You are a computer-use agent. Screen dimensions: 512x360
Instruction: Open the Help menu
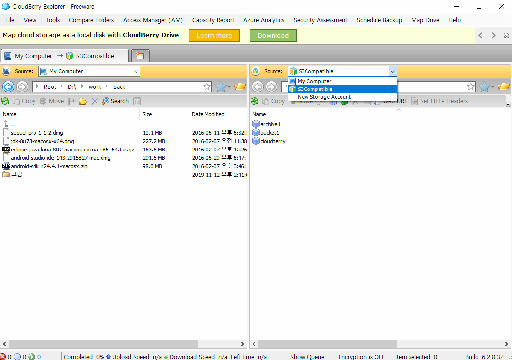[x=454, y=20]
